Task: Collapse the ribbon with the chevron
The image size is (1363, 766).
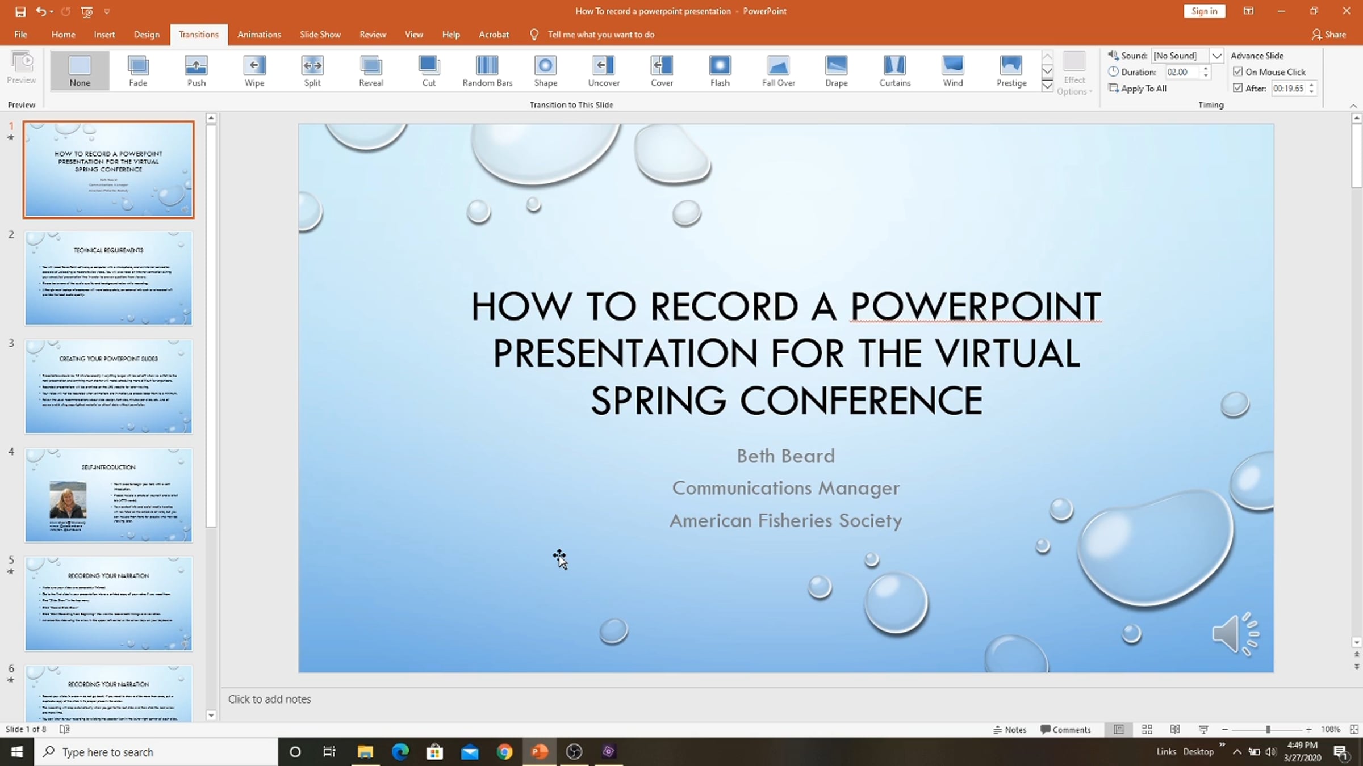Action: 1353,106
